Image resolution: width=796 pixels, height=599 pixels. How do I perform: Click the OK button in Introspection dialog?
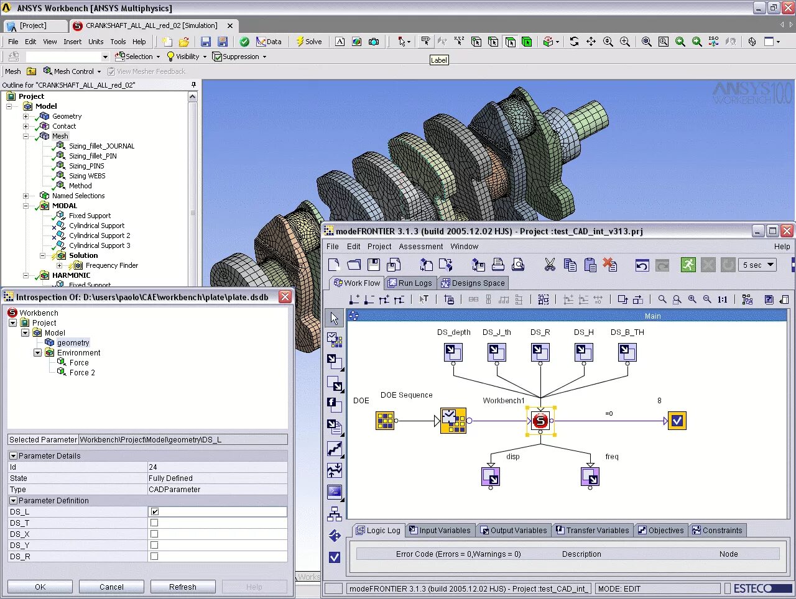coord(40,587)
